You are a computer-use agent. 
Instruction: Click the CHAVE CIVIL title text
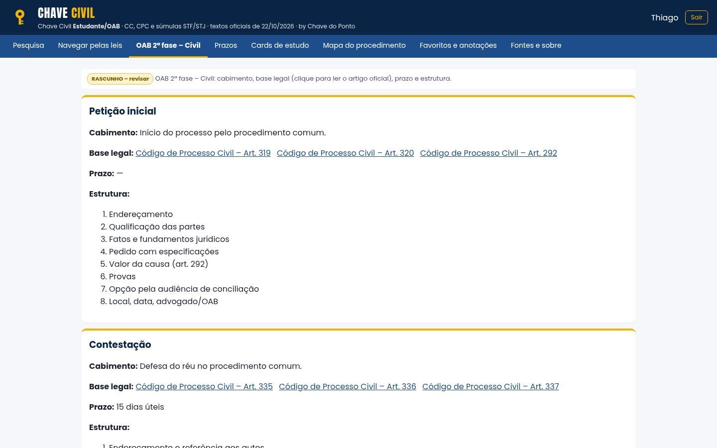pos(66,13)
